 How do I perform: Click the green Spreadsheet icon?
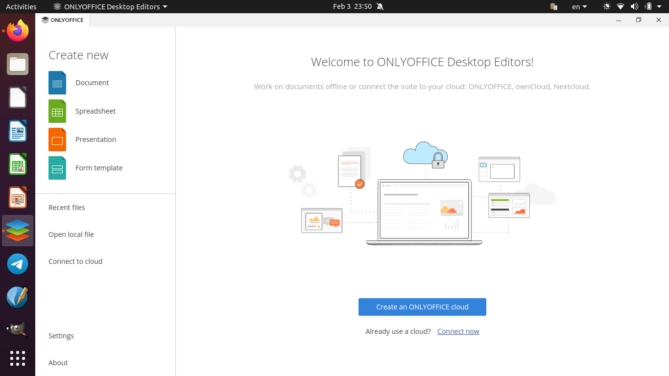pyautogui.click(x=57, y=111)
